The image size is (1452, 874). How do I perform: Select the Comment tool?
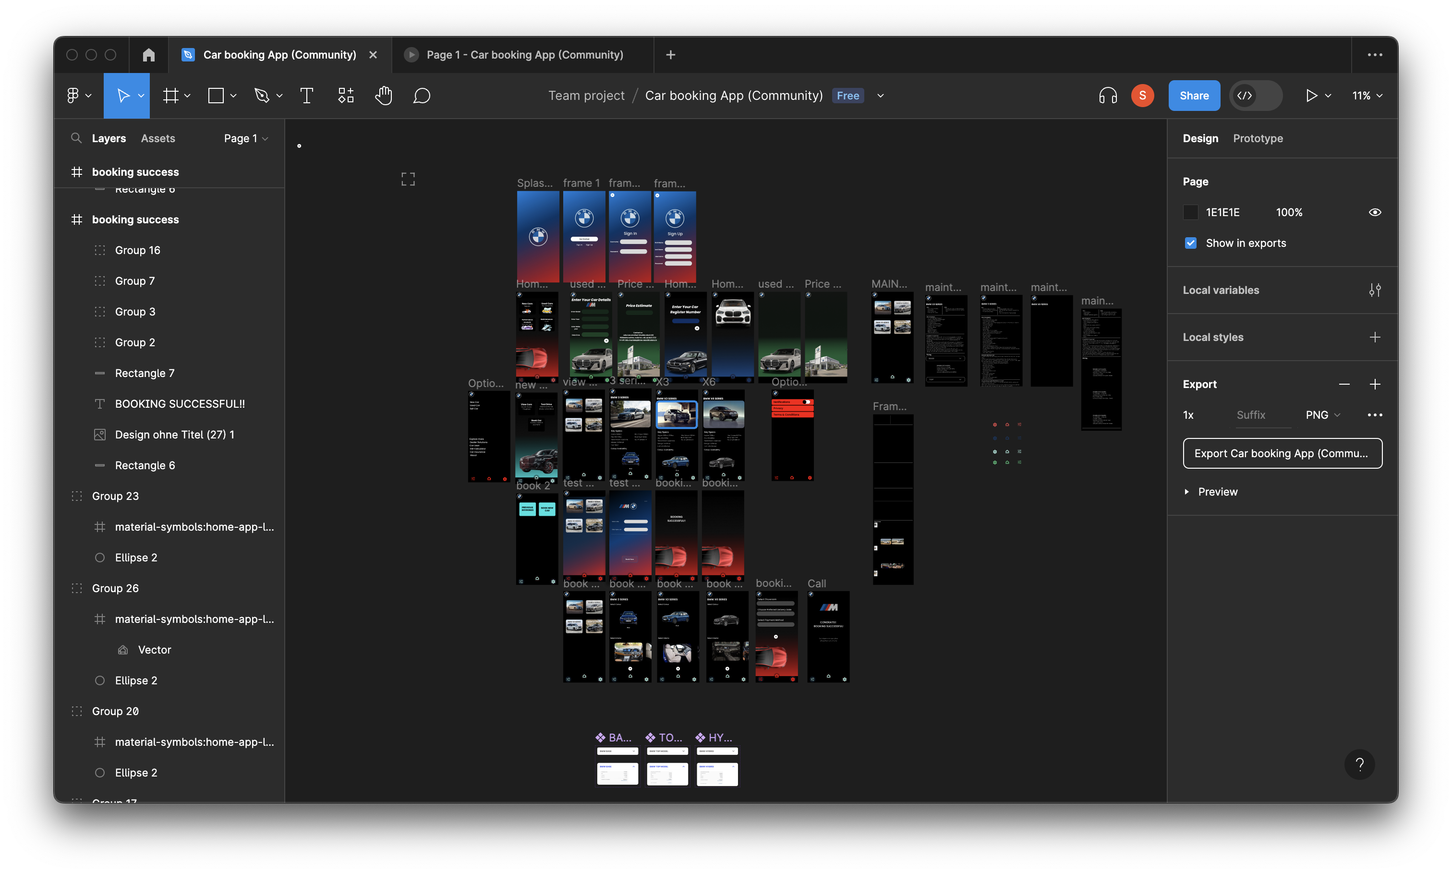422,96
